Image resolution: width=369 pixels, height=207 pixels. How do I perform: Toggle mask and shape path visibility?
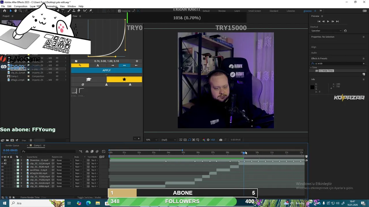coord(189,140)
